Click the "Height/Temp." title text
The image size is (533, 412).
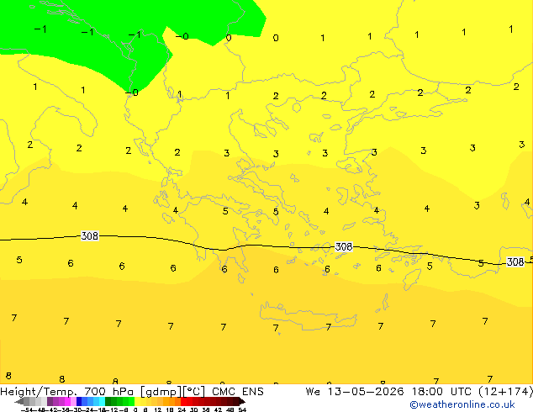[39, 392]
